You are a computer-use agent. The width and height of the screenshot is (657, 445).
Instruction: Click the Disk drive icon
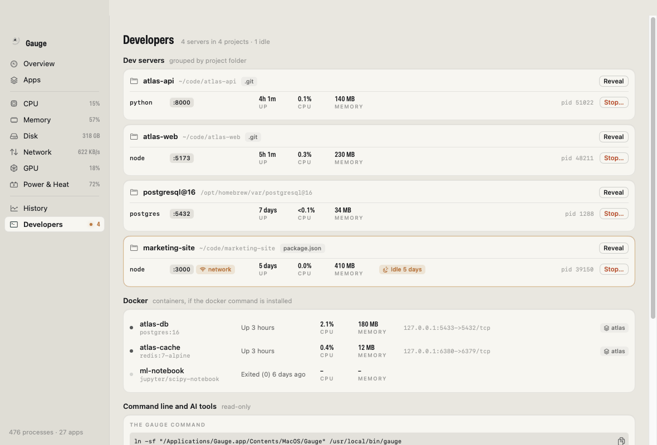[x=14, y=136]
